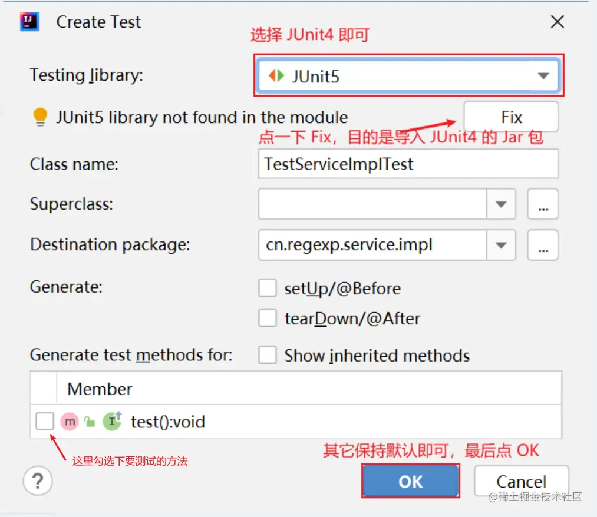597x517 pixels.
Task: Click the Cancel button
Action: pos(521,481)
